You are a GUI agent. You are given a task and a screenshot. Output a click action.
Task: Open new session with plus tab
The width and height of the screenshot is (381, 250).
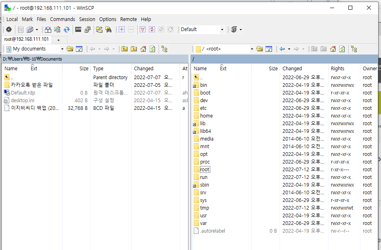coord(59,40)
